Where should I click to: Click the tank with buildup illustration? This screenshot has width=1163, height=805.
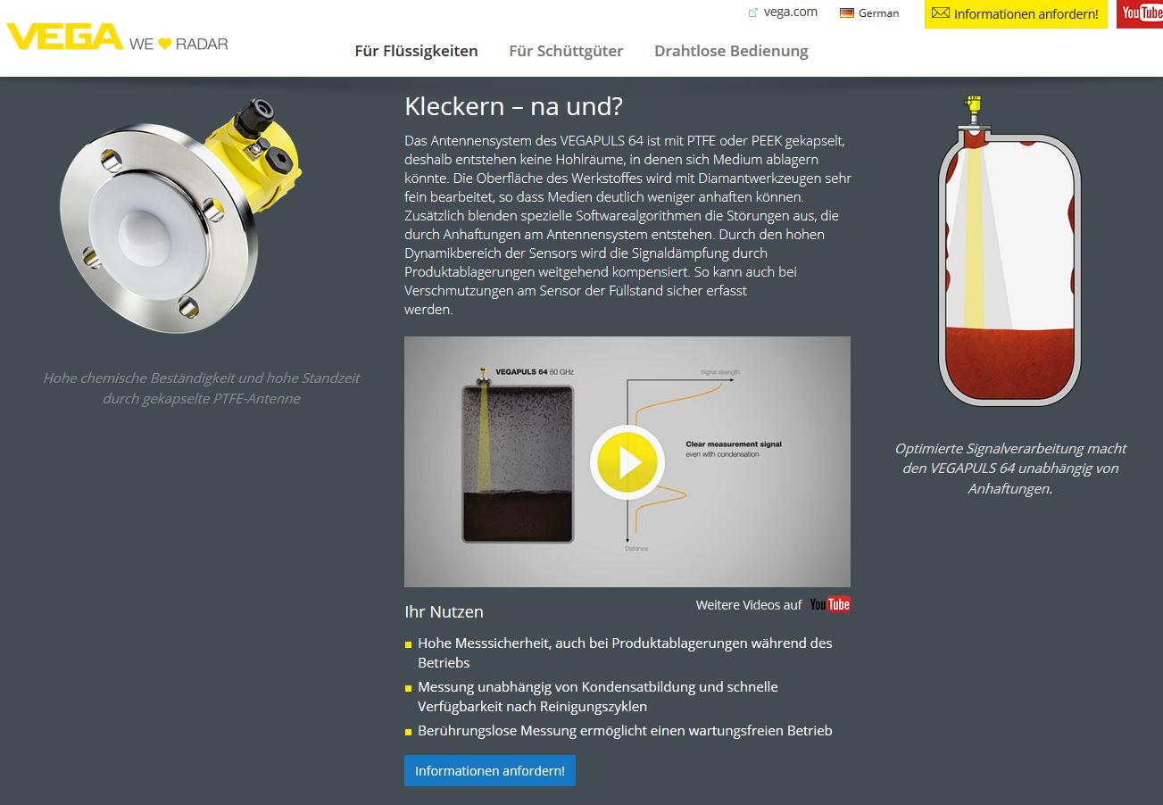1009,250
